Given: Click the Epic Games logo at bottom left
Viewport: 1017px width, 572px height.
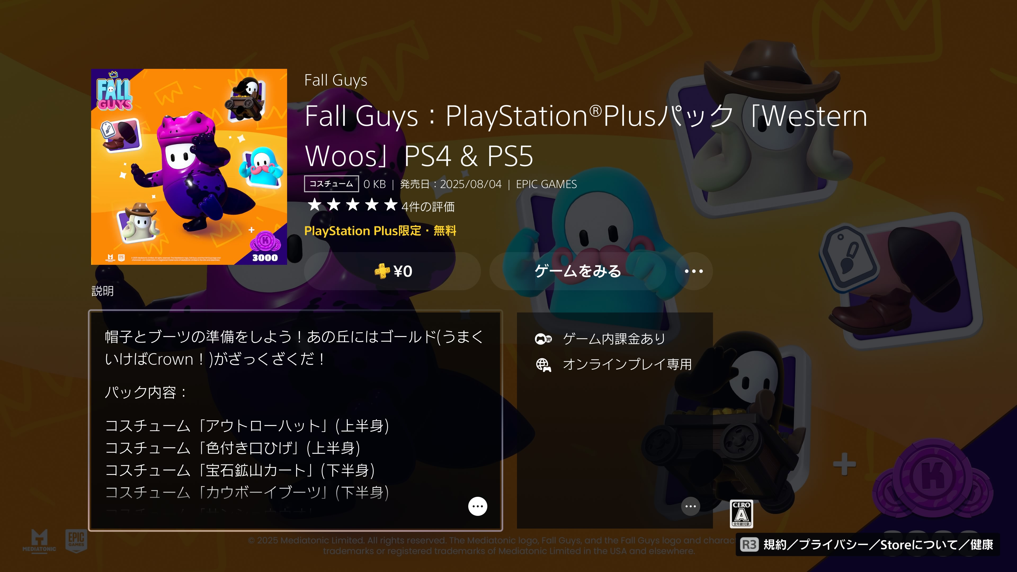Looking at the screenshot, I should pos(76,540).
